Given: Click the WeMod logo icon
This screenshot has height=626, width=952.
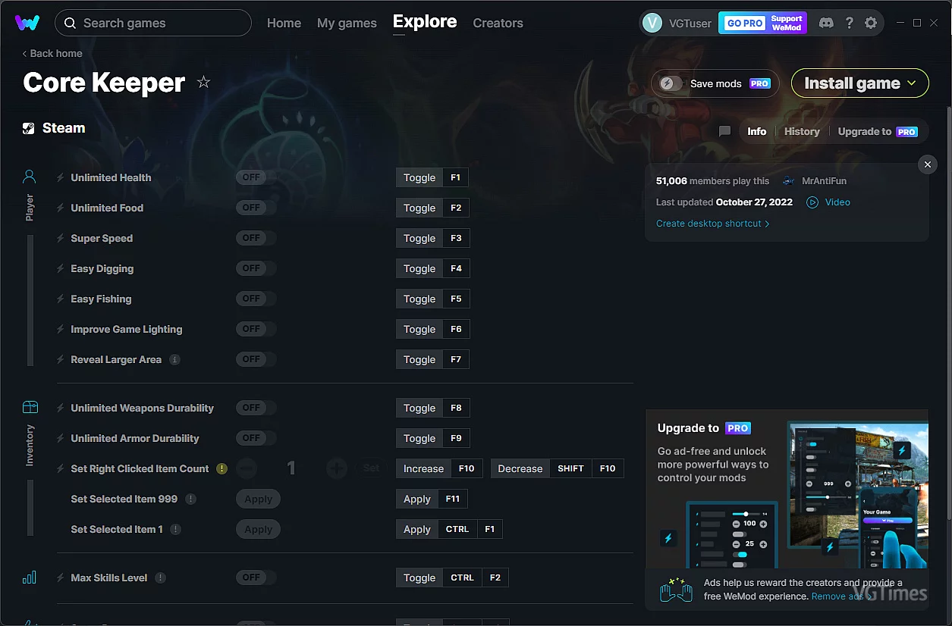Looking at the screenshot, I should coord(27,23).
